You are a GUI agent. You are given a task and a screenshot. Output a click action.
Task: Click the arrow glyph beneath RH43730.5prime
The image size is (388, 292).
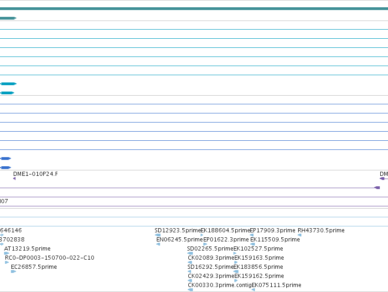300,235
